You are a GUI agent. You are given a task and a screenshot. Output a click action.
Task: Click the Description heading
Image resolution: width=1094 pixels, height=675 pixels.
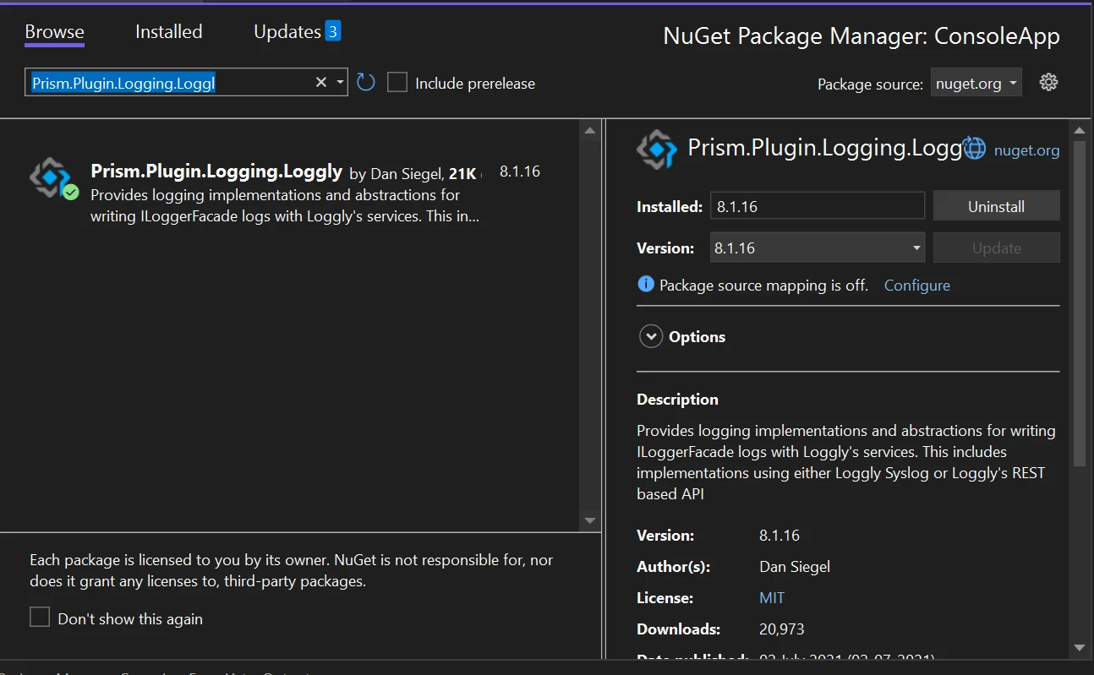click(677, 400)
